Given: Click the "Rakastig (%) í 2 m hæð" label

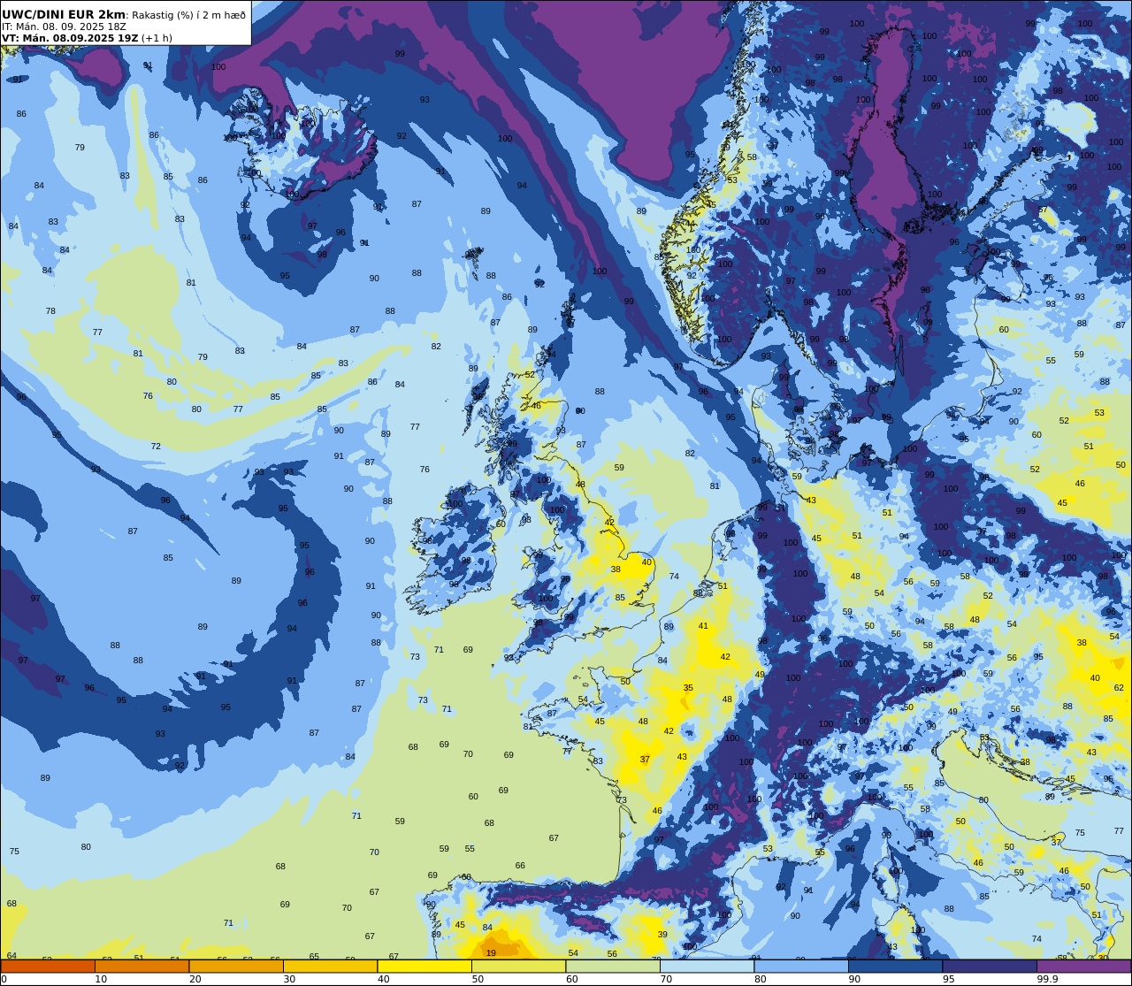Looking at the screenshot, I should point(189,15).
